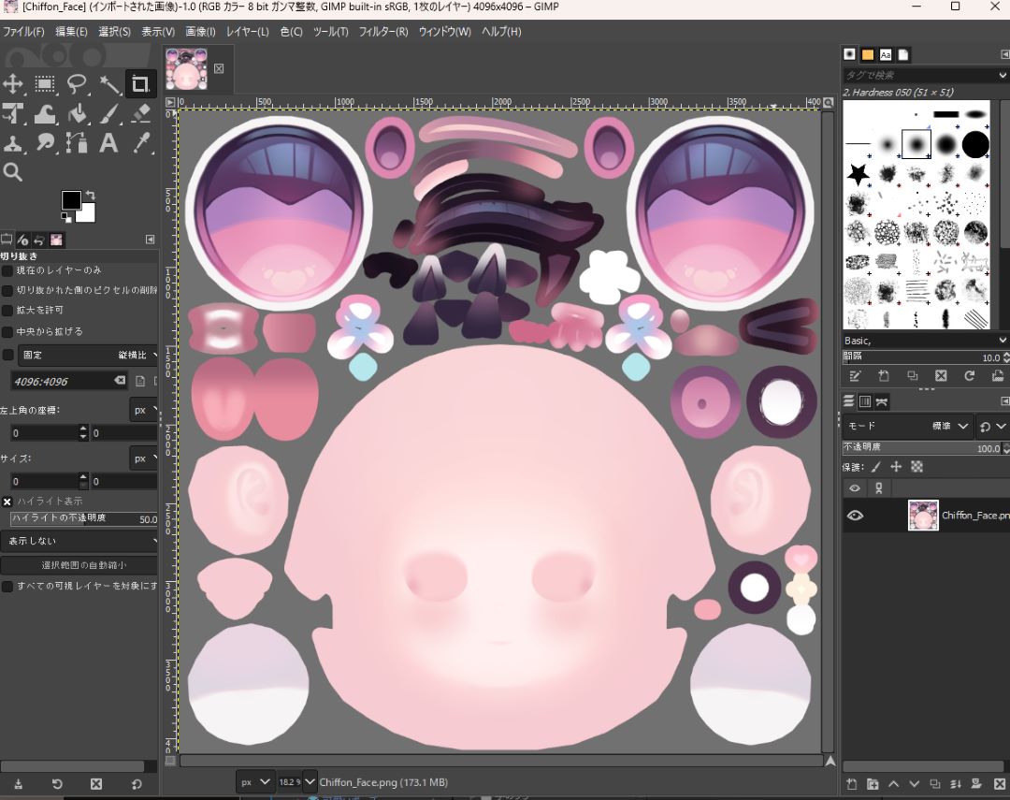Screen dimensions: 1010x800
Task: Select the Color Picker eyedropper tool
Action: [140, 142]
